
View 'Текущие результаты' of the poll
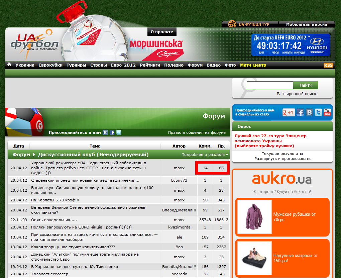(x=282, y=154)
